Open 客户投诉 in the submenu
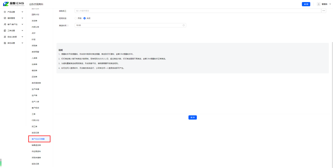This screenshot has width=333, height=168. pos(35,108)
